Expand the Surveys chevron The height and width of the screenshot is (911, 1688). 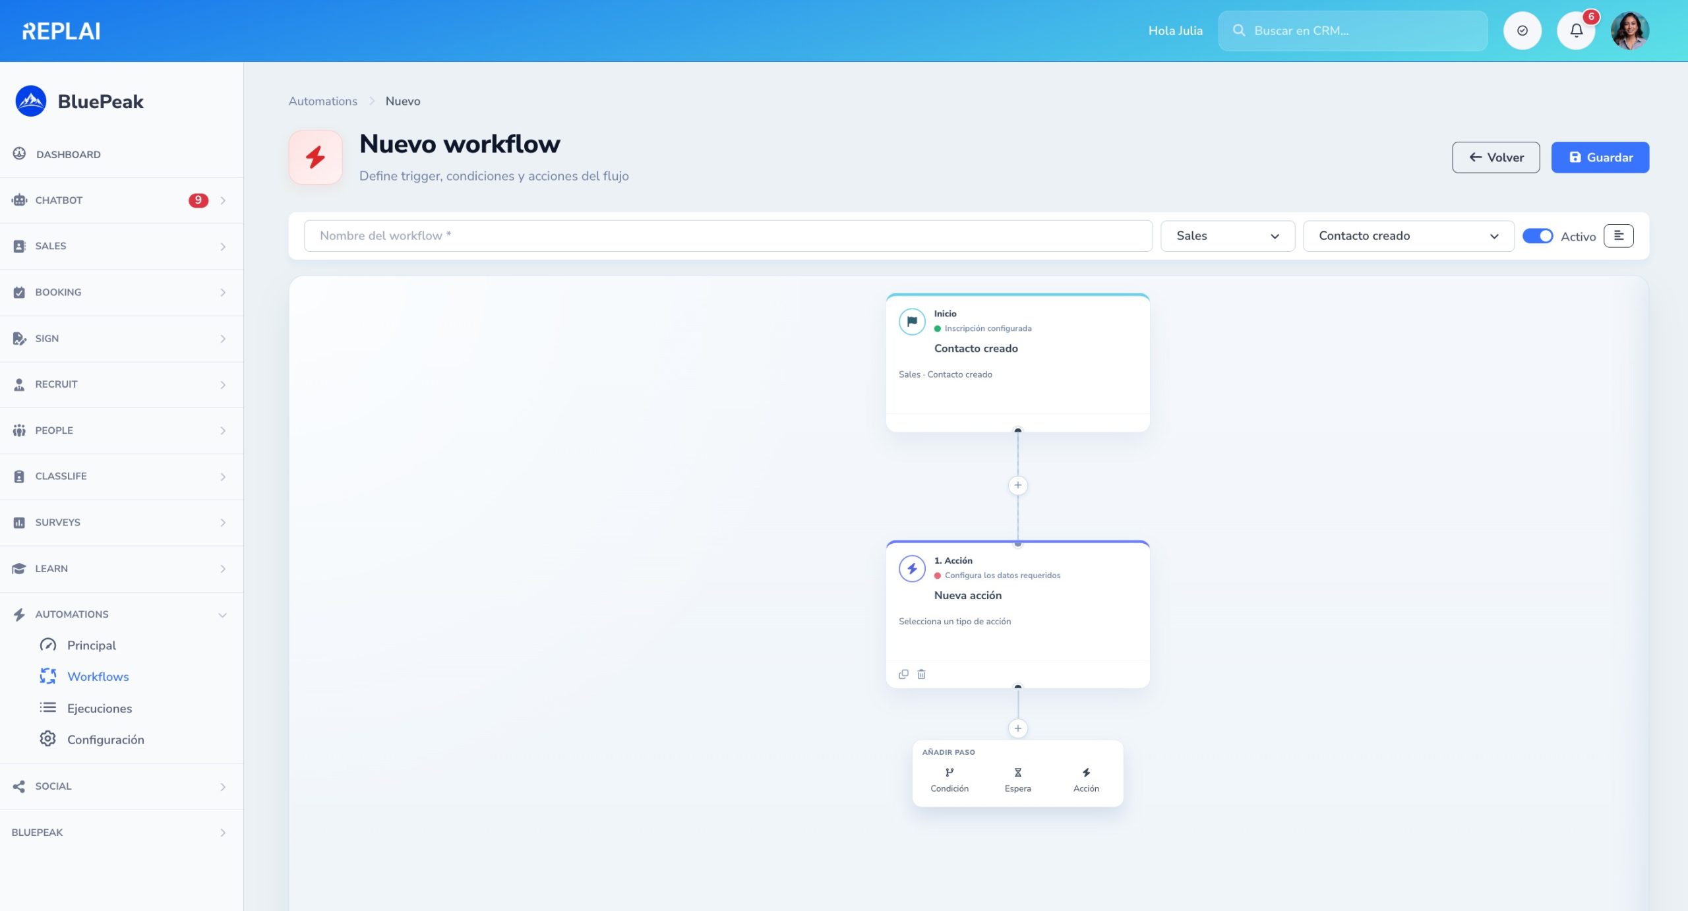(x=223, y=523)
